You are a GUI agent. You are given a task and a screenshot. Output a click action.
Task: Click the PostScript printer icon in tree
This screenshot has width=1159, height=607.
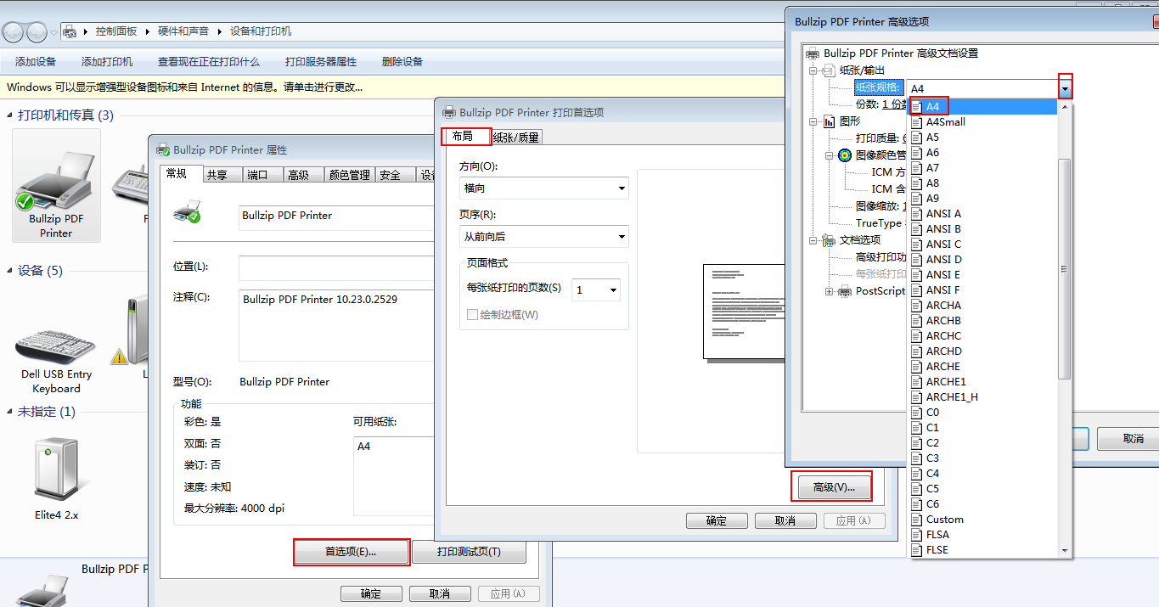click(845, 291)
